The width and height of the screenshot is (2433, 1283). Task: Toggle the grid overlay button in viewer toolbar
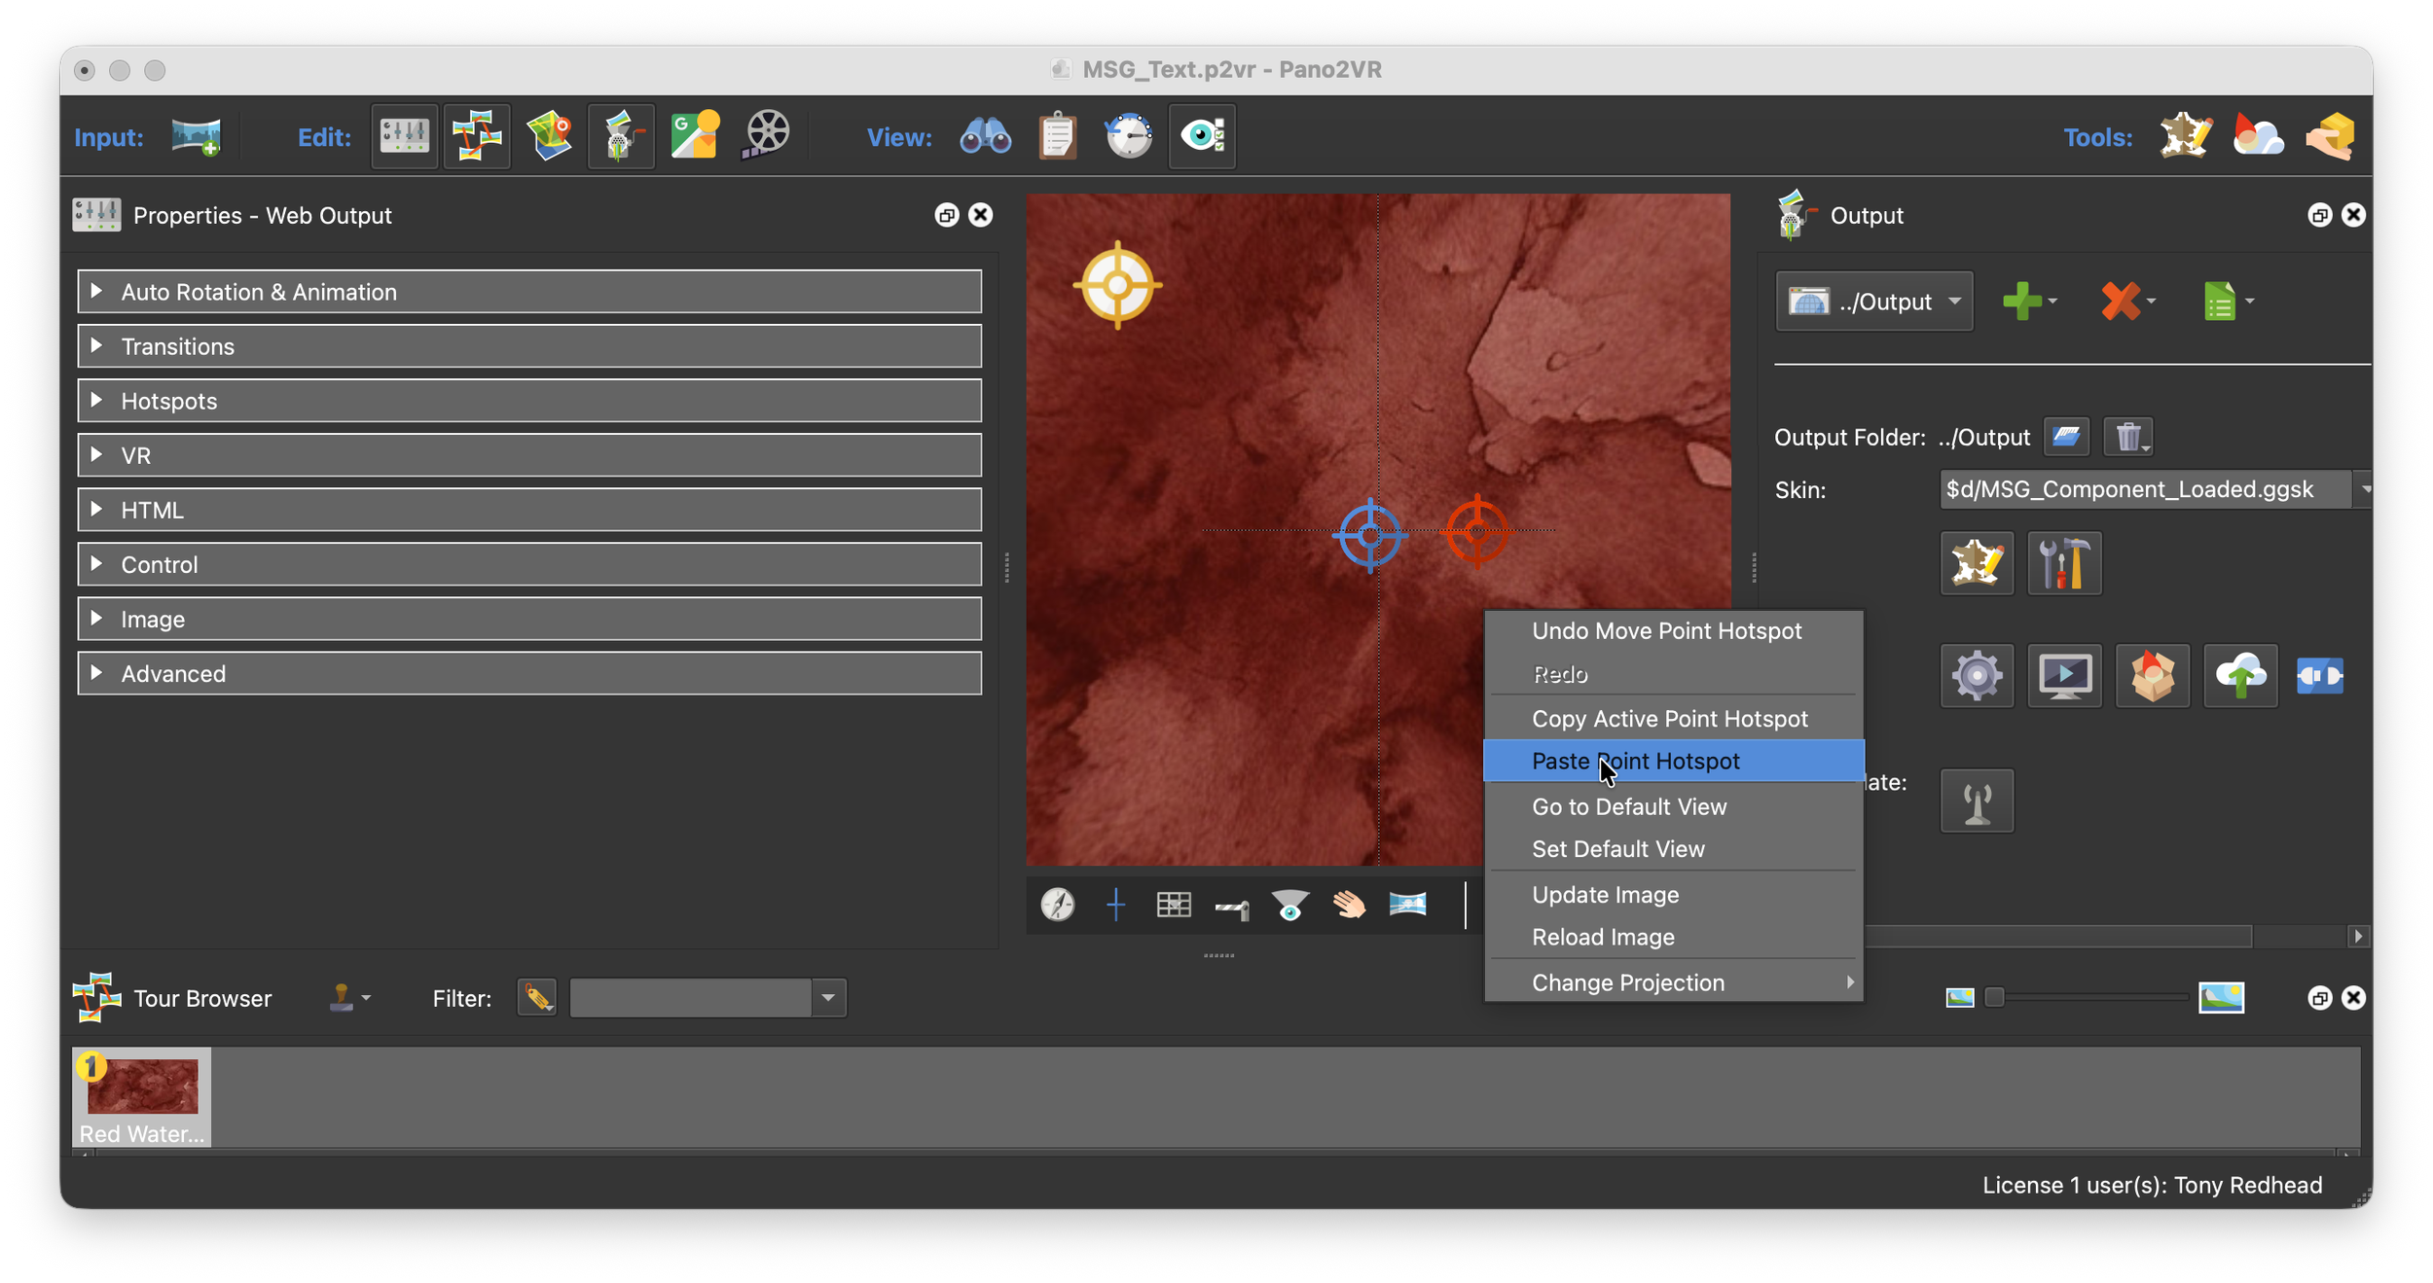(x=1174, y=905)
